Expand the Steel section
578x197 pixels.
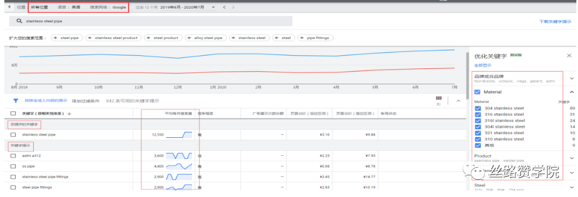pos(571,187)
